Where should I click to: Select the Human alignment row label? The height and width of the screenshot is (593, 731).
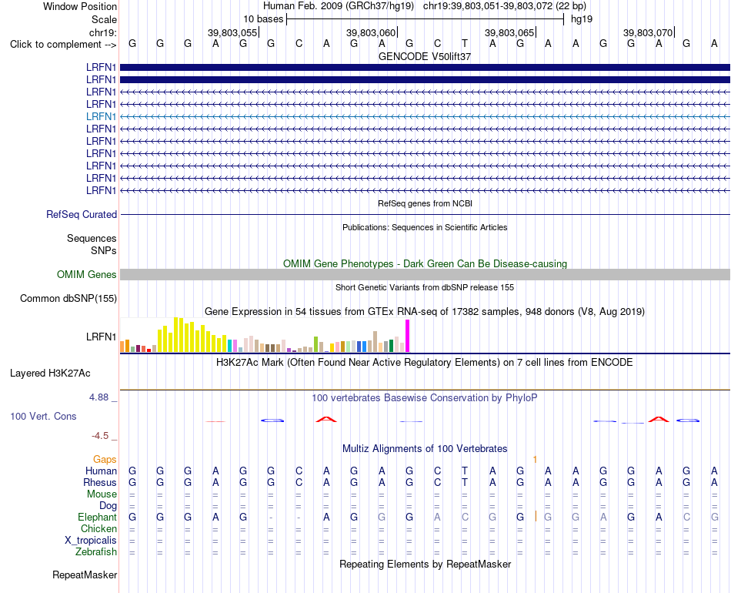[x=101, y=471]
